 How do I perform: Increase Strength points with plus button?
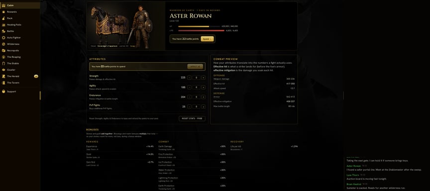pos(203,78)
